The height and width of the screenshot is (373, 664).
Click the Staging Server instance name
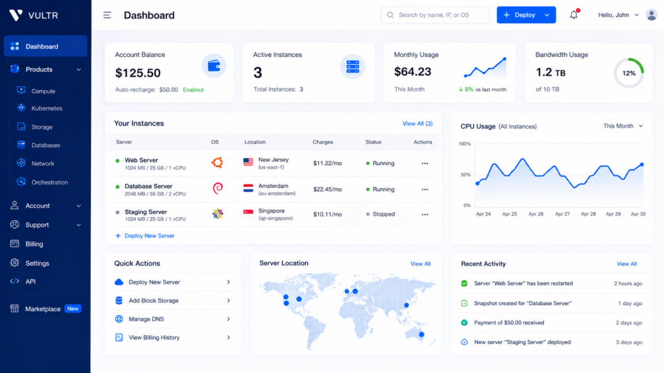[146, 212]
